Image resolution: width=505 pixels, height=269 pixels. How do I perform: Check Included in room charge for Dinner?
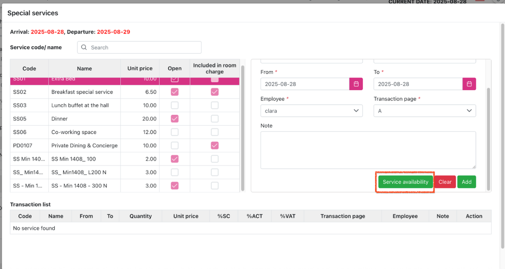click(x=215, y=119)
